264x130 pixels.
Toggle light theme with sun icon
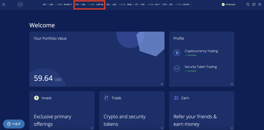point(260,4)
